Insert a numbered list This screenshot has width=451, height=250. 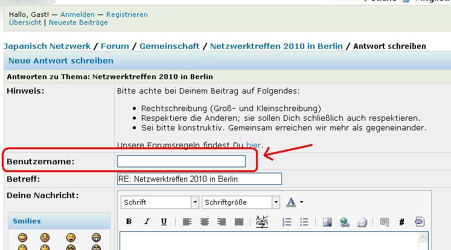287,222
